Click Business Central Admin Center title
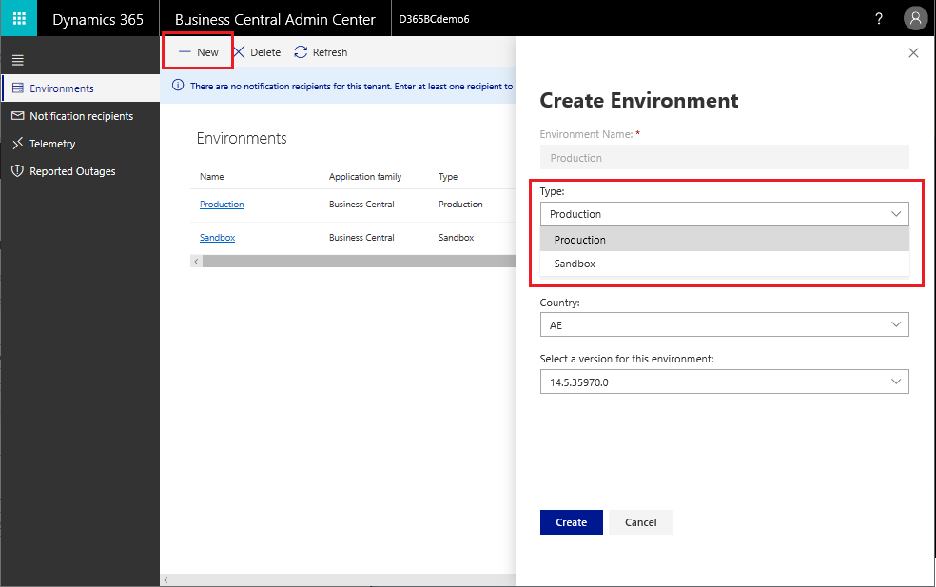 (275, 19)
